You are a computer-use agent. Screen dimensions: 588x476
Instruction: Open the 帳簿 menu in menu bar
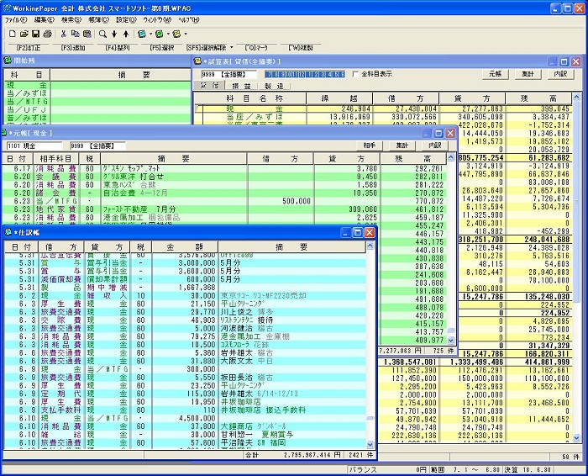98,19
